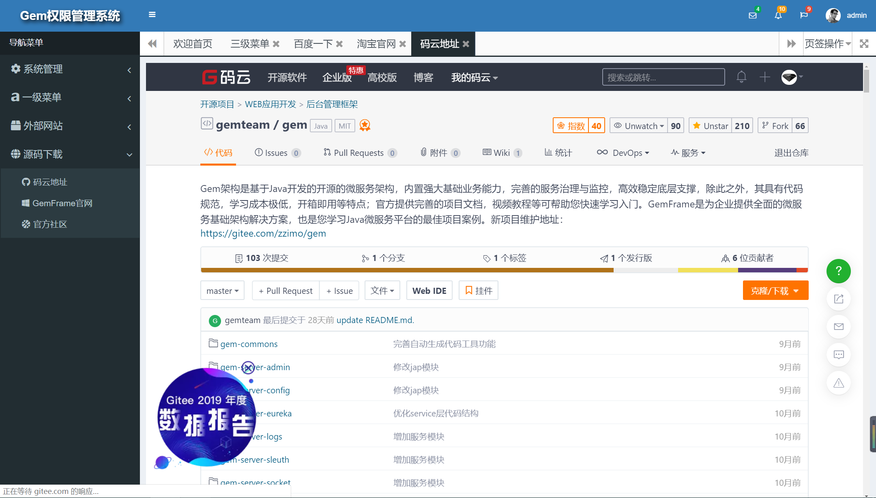The height and width of the screenshot is (498, 876).
Task: Open the notifications bell in the Gitee navbar
Action: point(741,77)
